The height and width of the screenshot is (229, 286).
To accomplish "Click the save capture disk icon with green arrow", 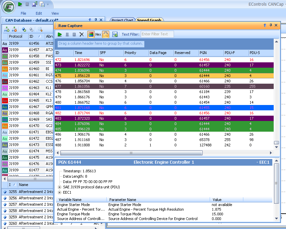I will pyautogui.click(x=115, y=34).
